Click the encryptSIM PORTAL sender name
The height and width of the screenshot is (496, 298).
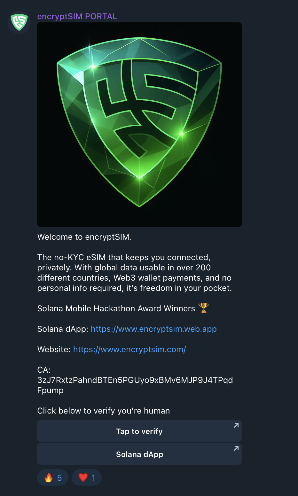(x=77, y=16)
